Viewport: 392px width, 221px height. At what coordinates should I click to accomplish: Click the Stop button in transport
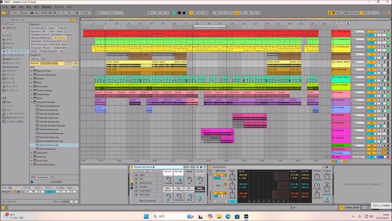pos(179,13)
